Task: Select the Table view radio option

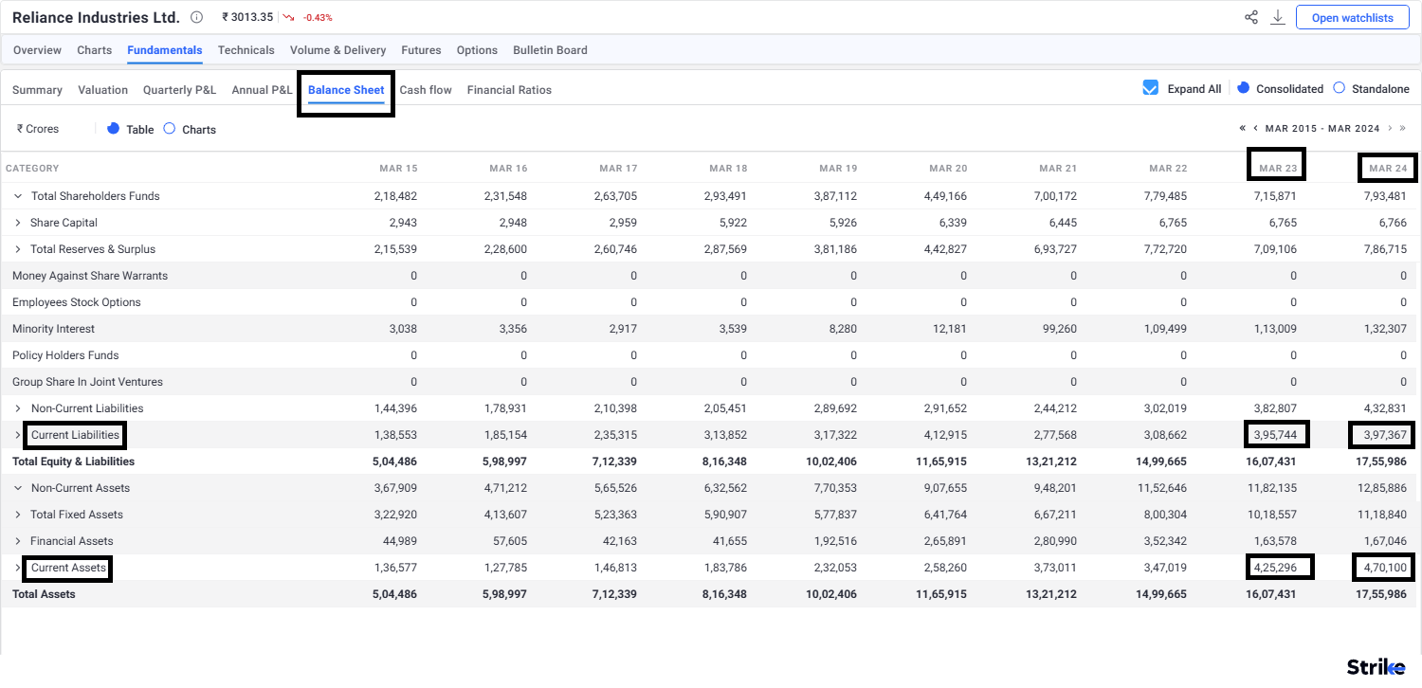Action: [113, 129]
